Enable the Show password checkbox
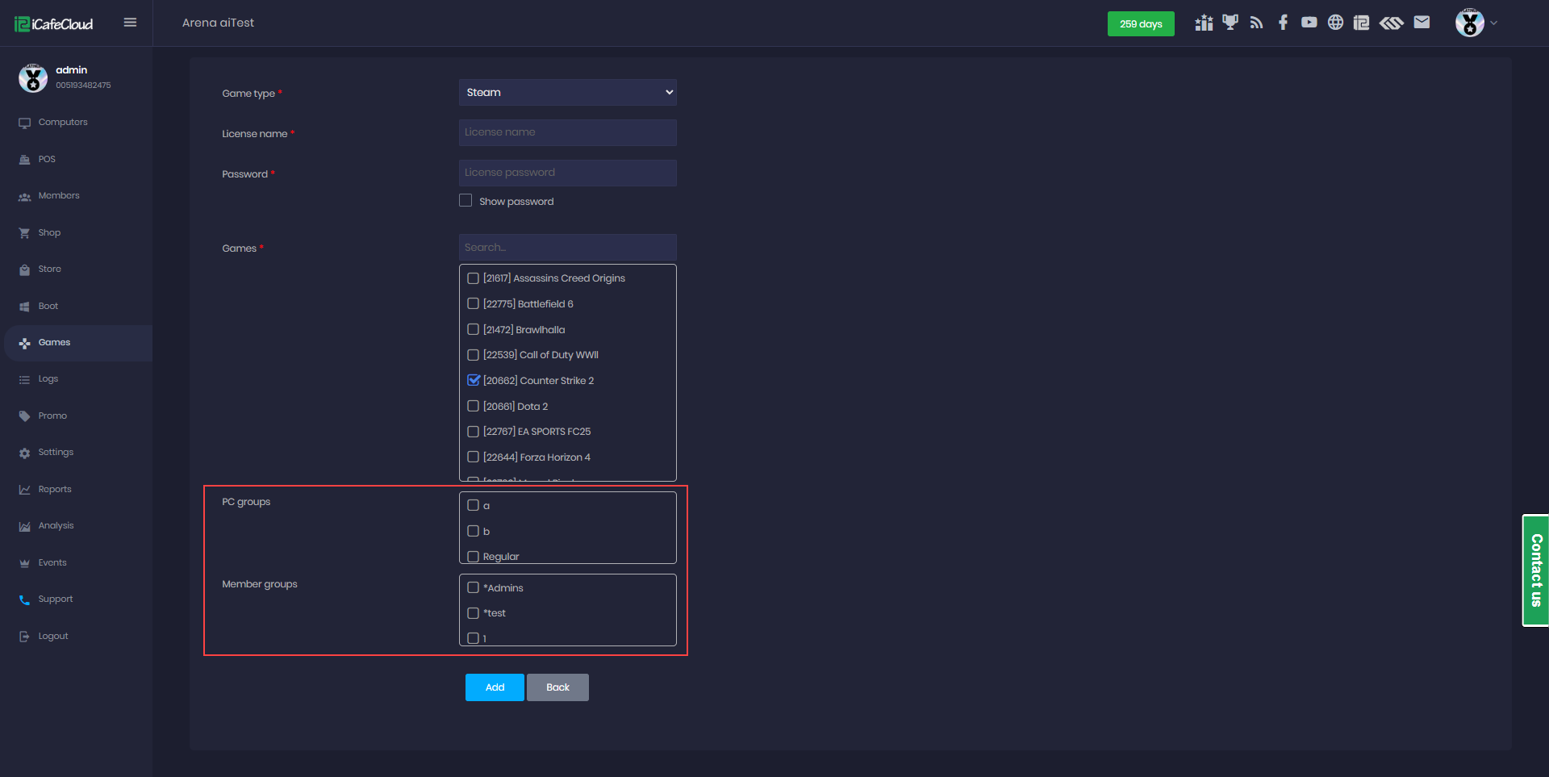 (x=466, y=200)
